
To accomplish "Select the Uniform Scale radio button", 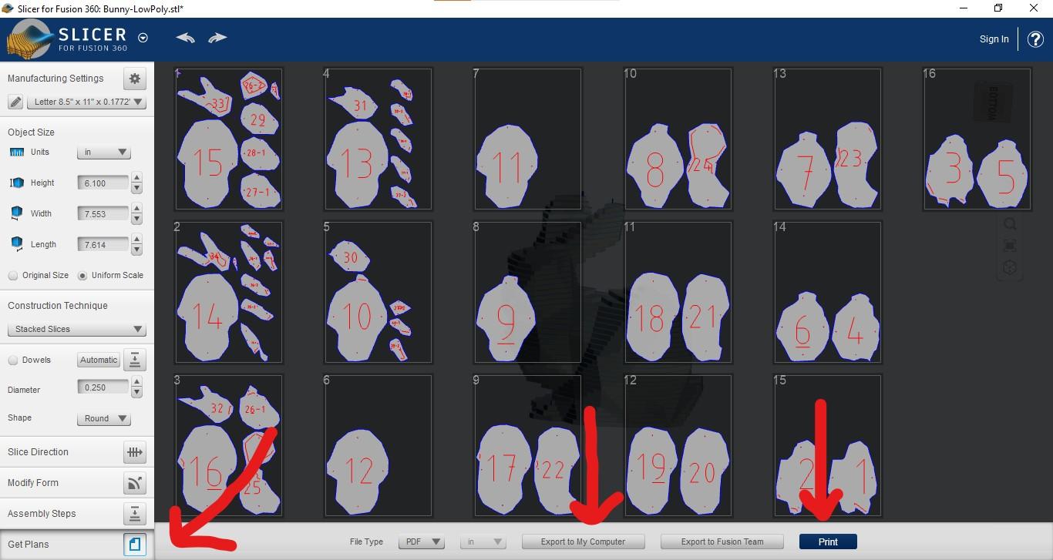I will (x=82, y=276).
